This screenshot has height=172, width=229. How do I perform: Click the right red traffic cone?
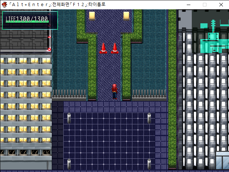point(114,48)
